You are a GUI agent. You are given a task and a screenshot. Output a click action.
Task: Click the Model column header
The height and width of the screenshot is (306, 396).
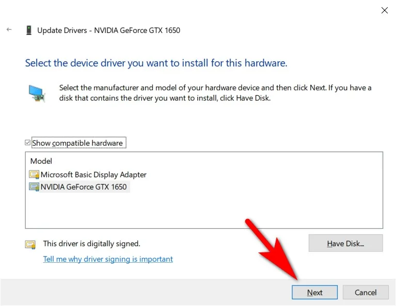(41, 161)
